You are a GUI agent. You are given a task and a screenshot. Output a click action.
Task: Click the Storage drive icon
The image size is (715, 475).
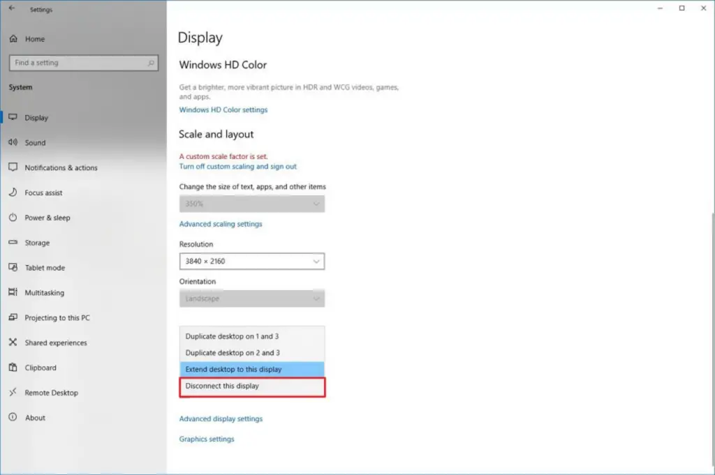(13, 242)
